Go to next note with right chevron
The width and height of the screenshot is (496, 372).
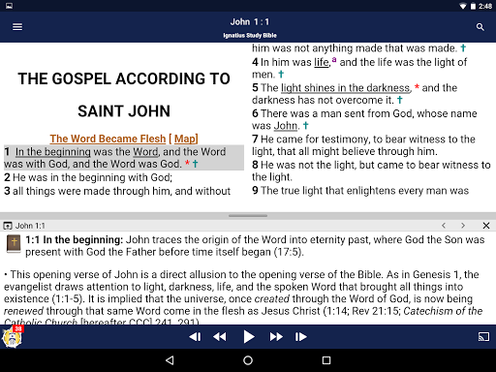coord(463,226)
